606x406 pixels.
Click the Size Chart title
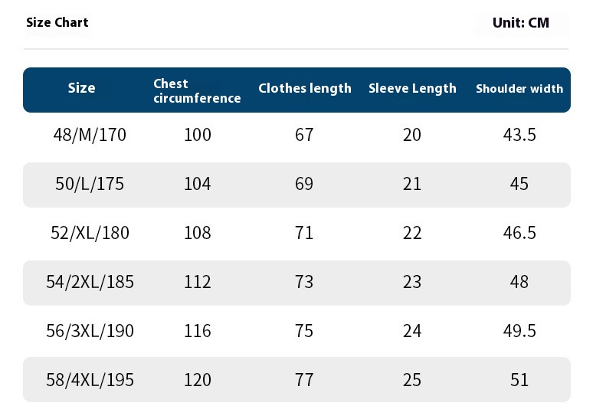[x=57, y=22]
